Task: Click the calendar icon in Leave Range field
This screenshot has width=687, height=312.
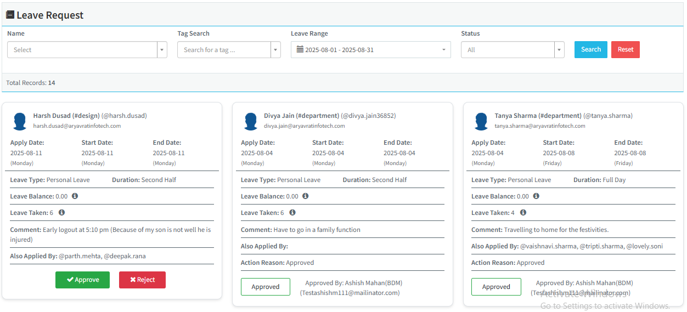Action: (300, 49)
